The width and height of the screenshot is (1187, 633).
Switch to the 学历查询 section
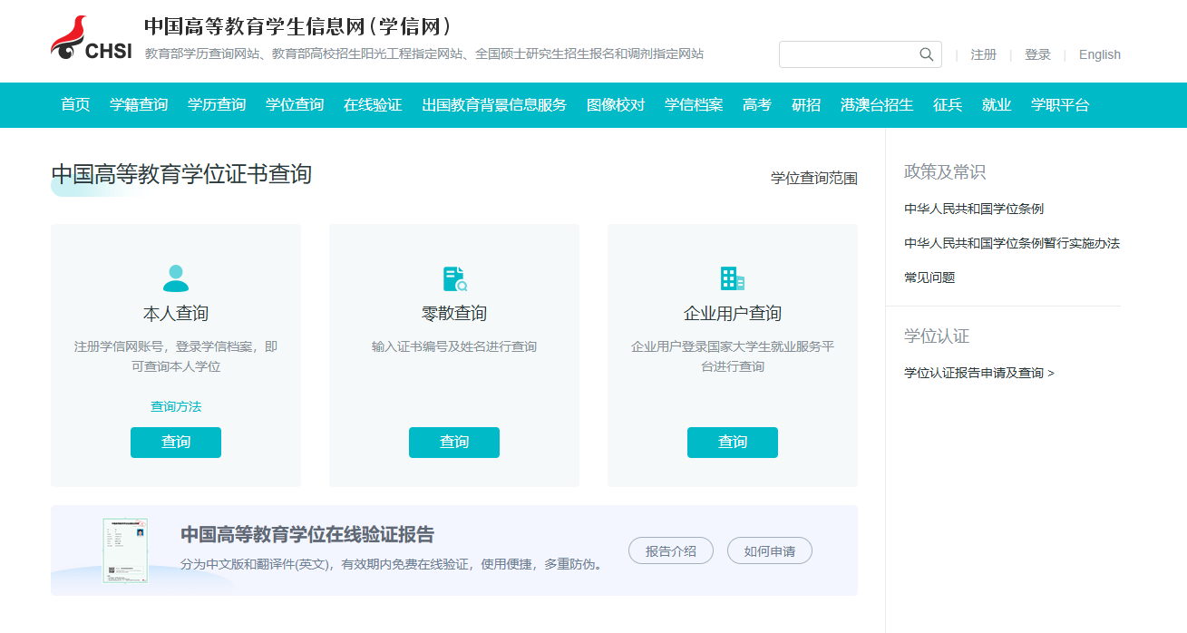218,104
